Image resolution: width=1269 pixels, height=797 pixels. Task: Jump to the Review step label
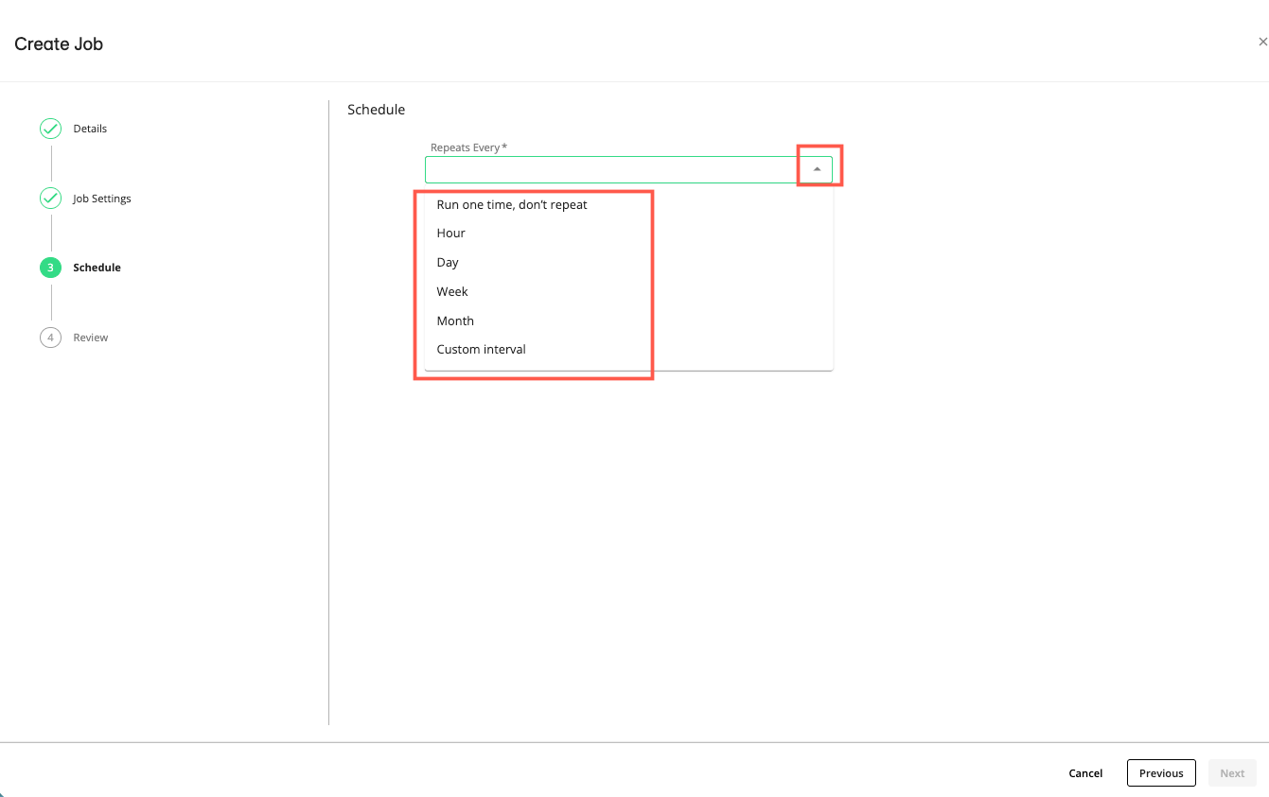point(91,338)
